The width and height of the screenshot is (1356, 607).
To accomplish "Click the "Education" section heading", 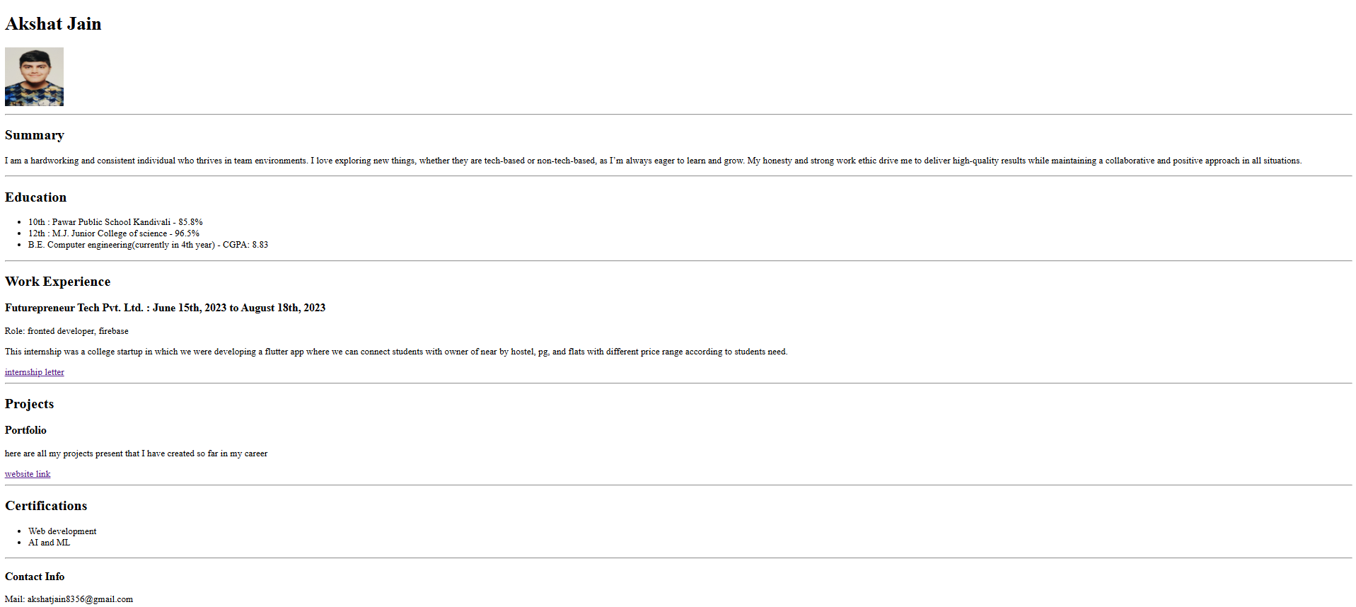I will 35,197.
